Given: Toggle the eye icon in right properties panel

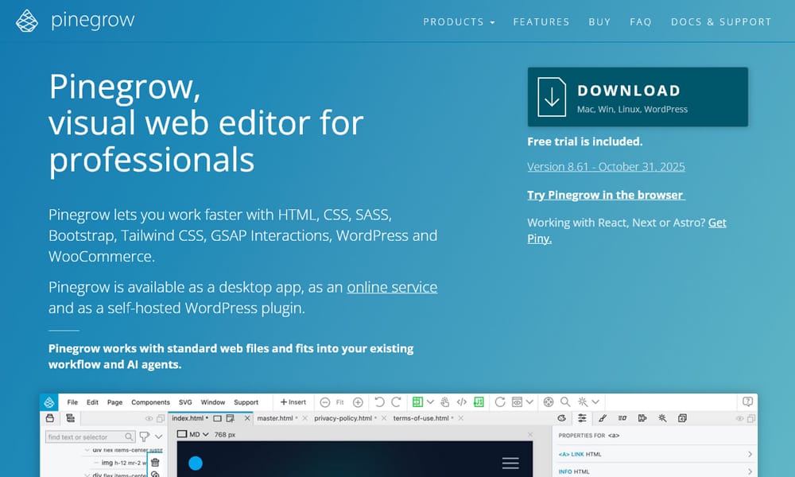Looking at the screenshot, I should pyautogui.click(x=740, y=418).
